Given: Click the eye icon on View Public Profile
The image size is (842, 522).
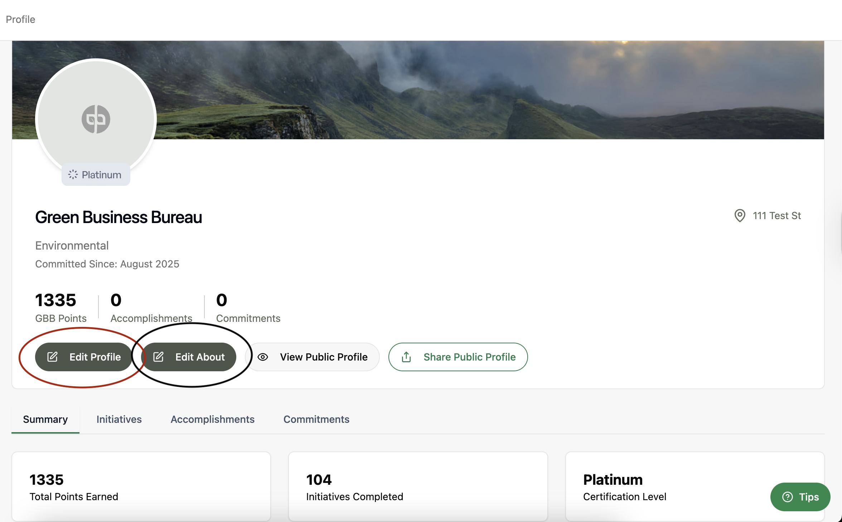Looking at the screenshot, I should [x=263, y=357].
